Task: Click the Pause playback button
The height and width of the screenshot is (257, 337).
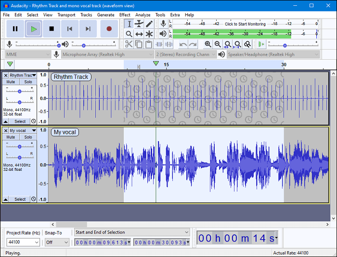Action: [15, 29]
